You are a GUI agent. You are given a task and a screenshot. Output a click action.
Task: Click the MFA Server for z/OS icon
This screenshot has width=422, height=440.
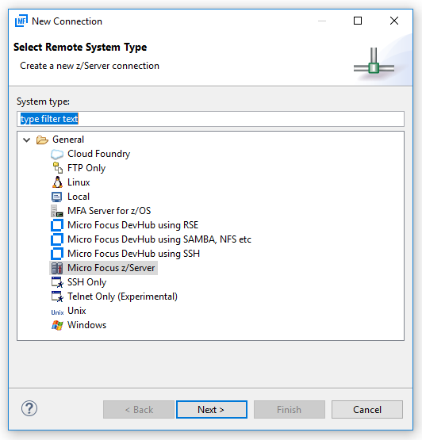(x=57, y=211)
